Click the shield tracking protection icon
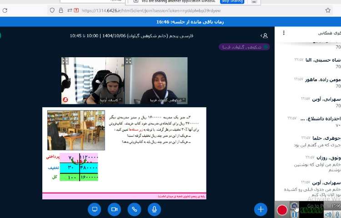This screenshot has height=218, width=341. click(52, 10)
